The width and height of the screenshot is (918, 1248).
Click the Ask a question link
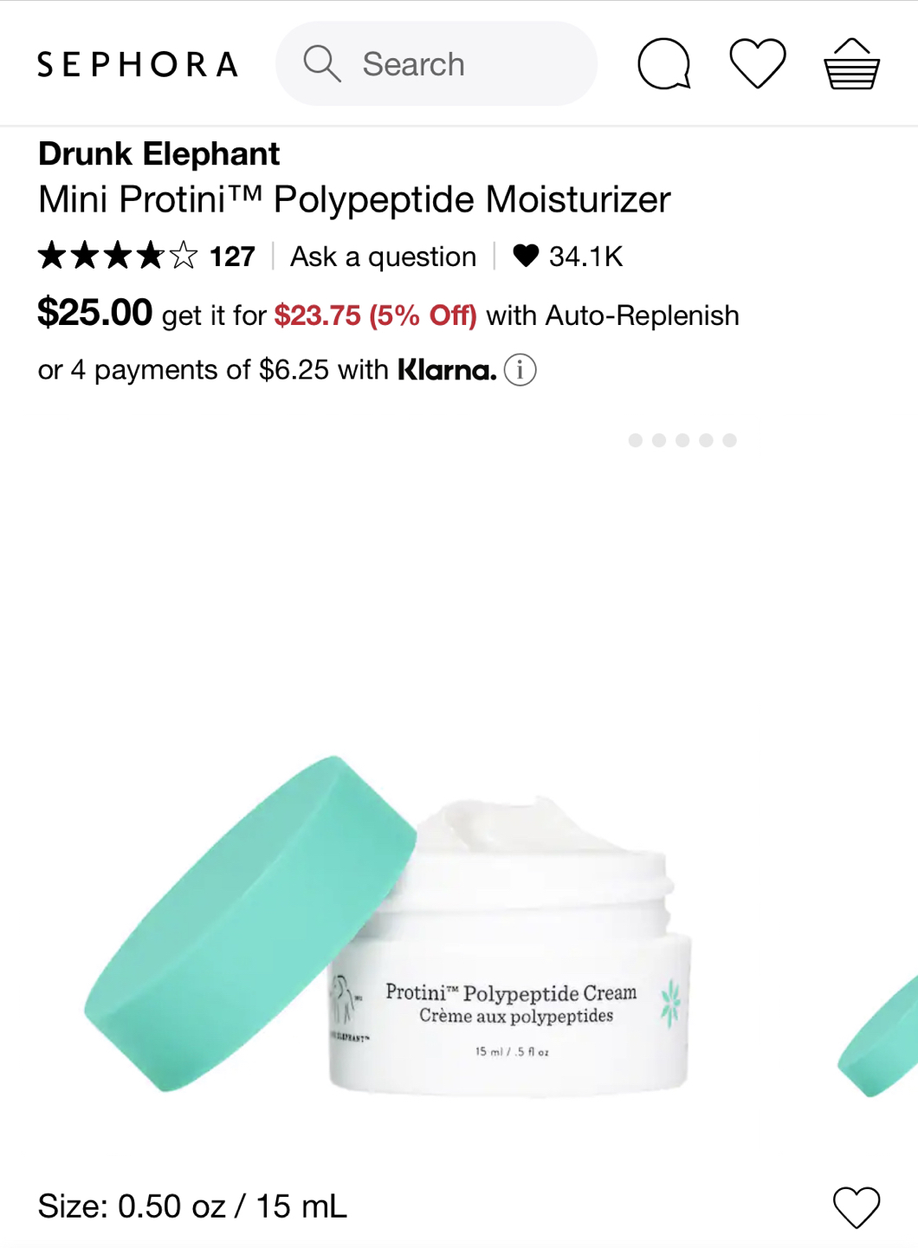tap(383, 257)
